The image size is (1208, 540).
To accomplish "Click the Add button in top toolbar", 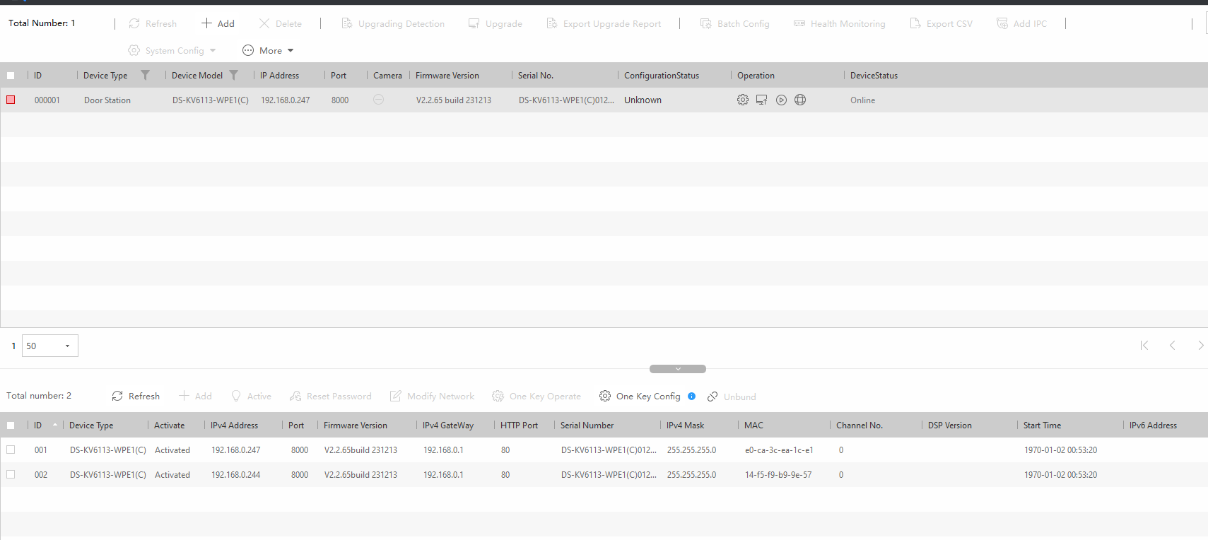I will (x=218, y=23).
